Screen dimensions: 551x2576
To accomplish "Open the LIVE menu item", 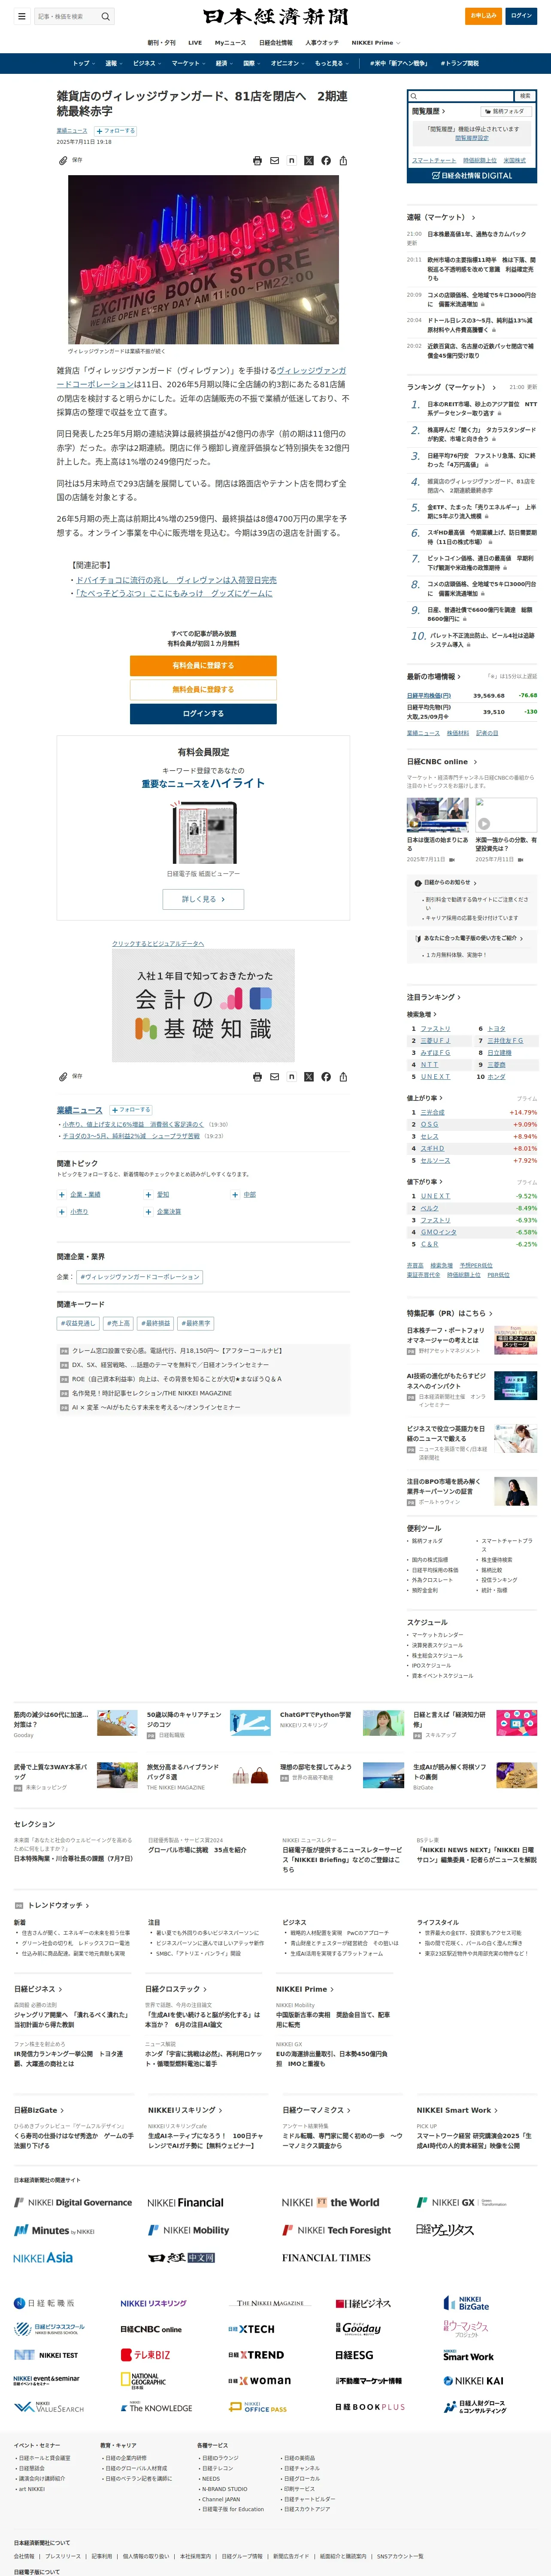I will pyautogui.click(x=195, y=43).
